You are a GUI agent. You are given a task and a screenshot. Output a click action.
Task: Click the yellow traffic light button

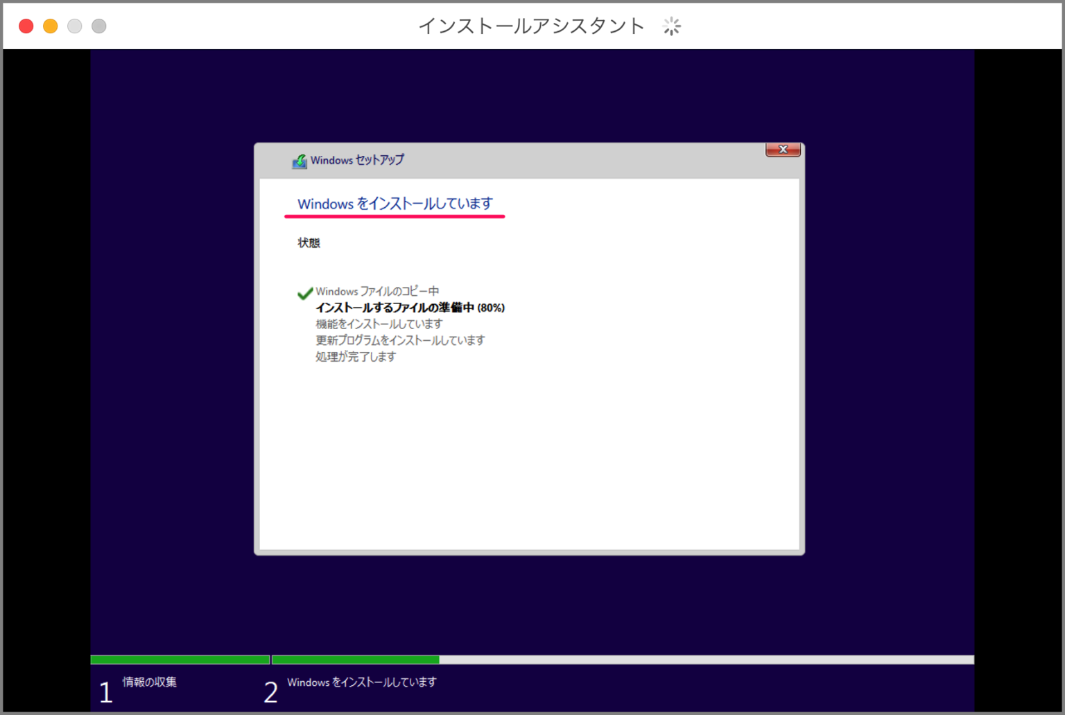50,25
